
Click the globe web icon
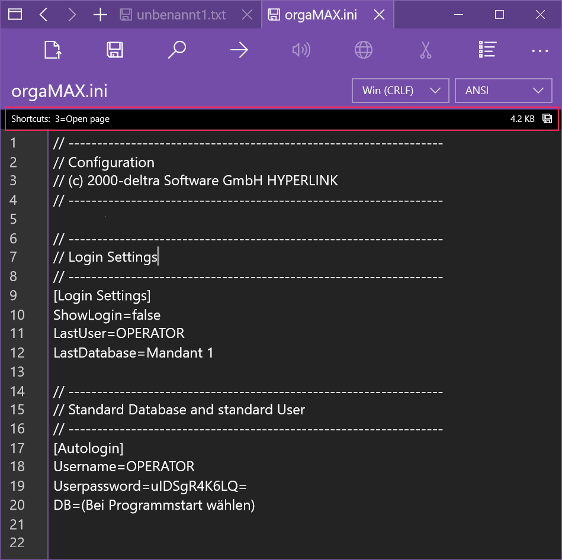pos(364,50)
